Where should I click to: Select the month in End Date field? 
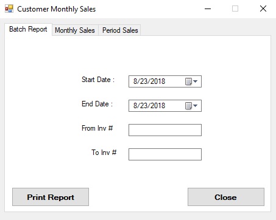135,106
